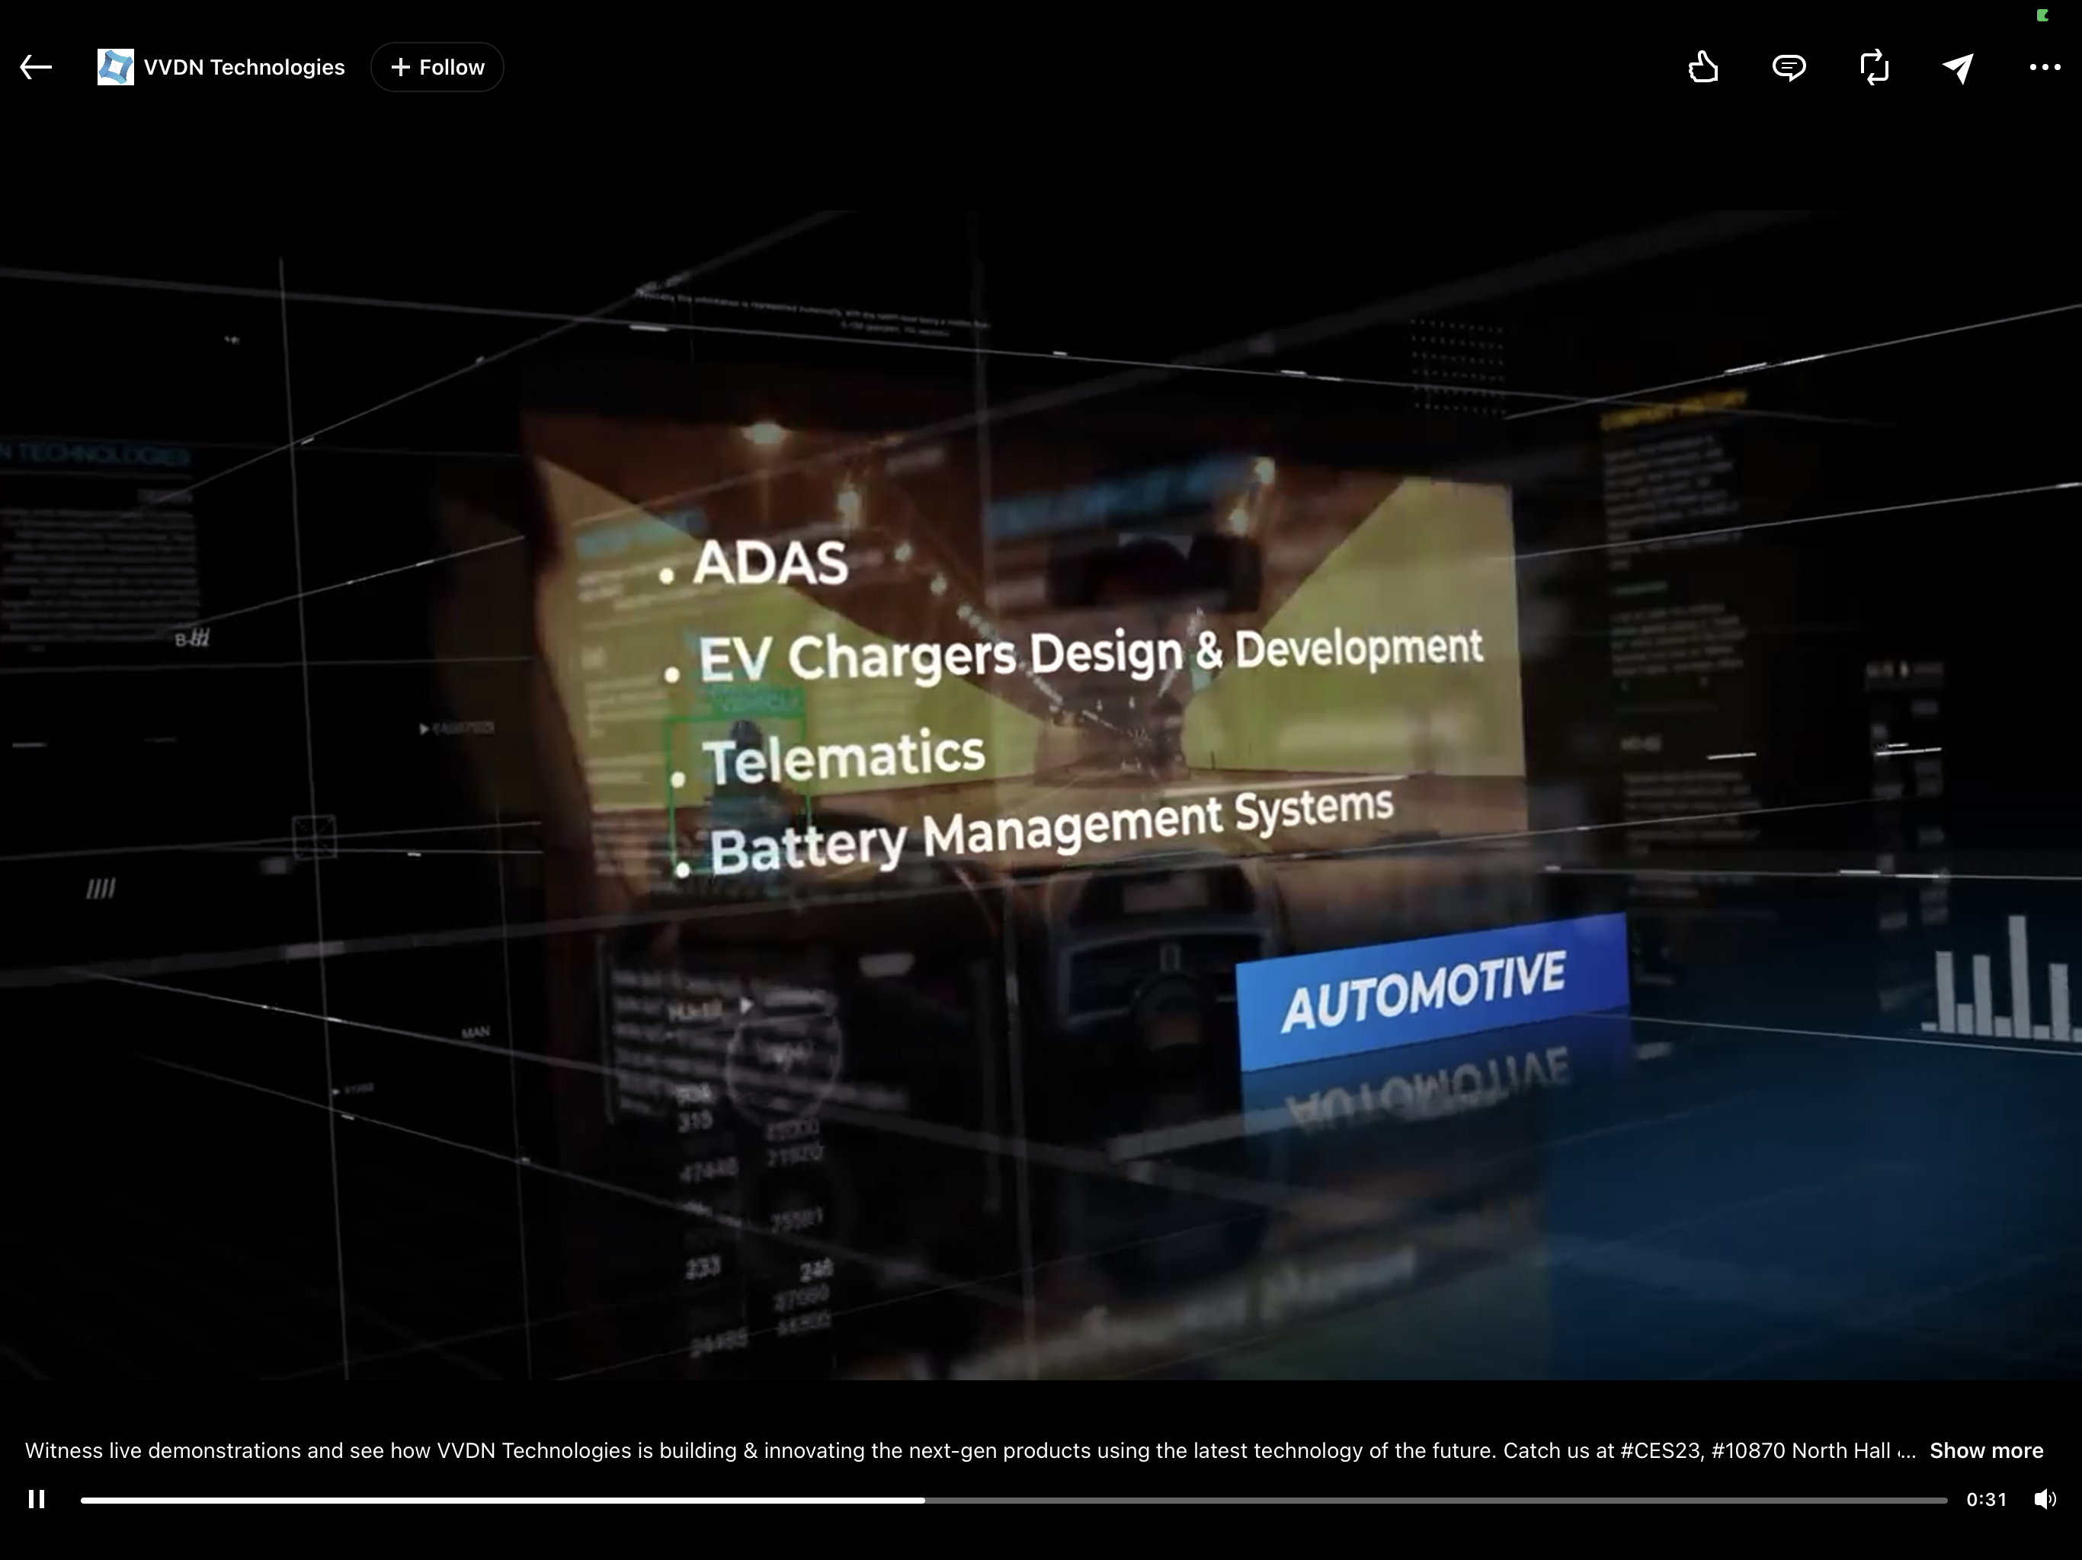Open comments with the speech bubble icon
Viewport: 2082px width, 1560px height.
pyautogui.click(x=1789, y=67)
